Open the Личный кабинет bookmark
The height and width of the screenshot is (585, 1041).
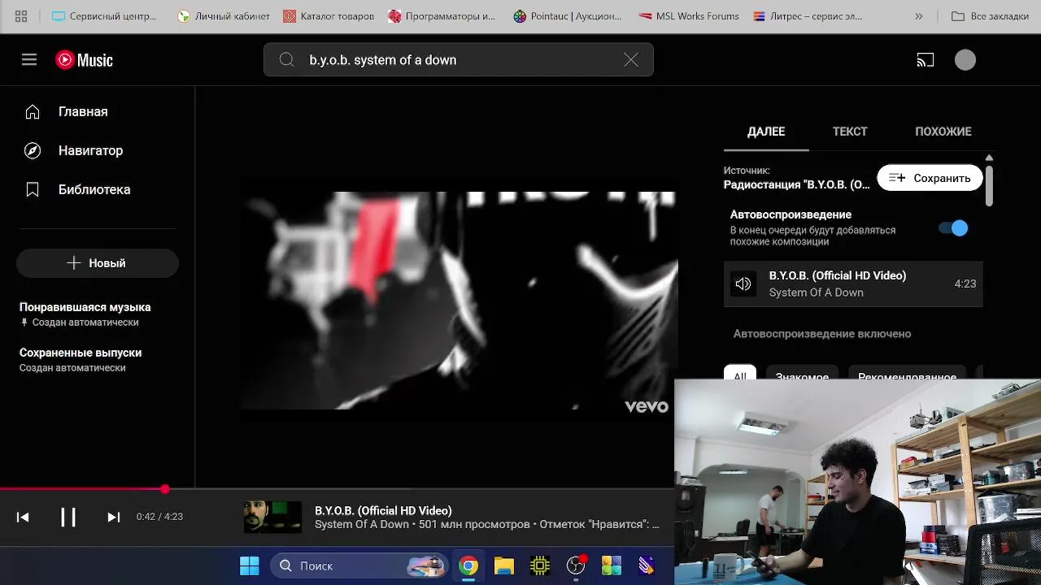pos(224,16)
